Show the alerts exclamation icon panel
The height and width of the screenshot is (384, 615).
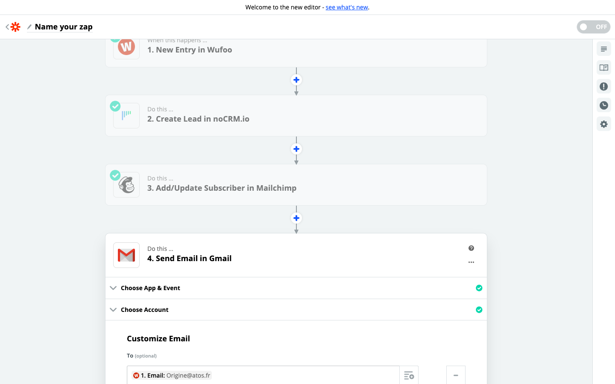coord(603,87)
